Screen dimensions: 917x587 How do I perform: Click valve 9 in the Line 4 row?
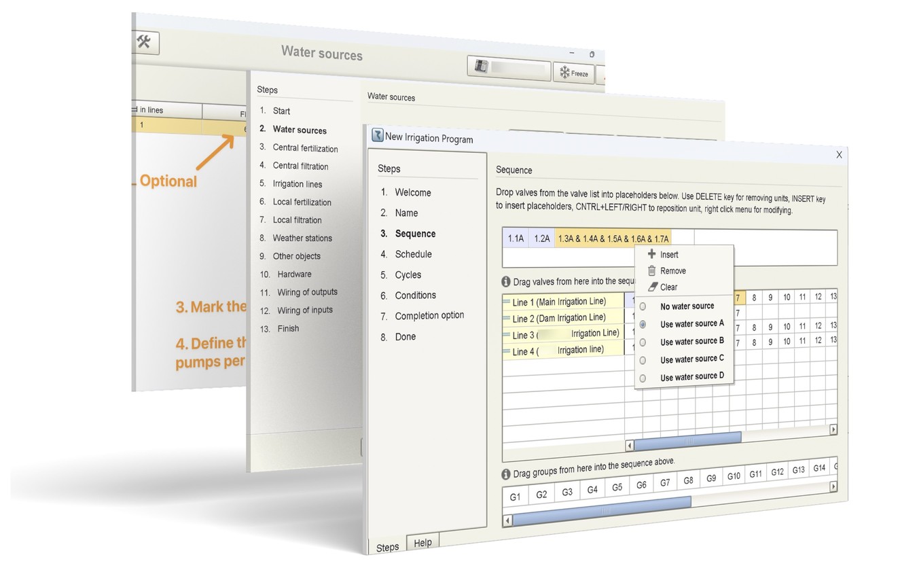(x=770, y=342)
